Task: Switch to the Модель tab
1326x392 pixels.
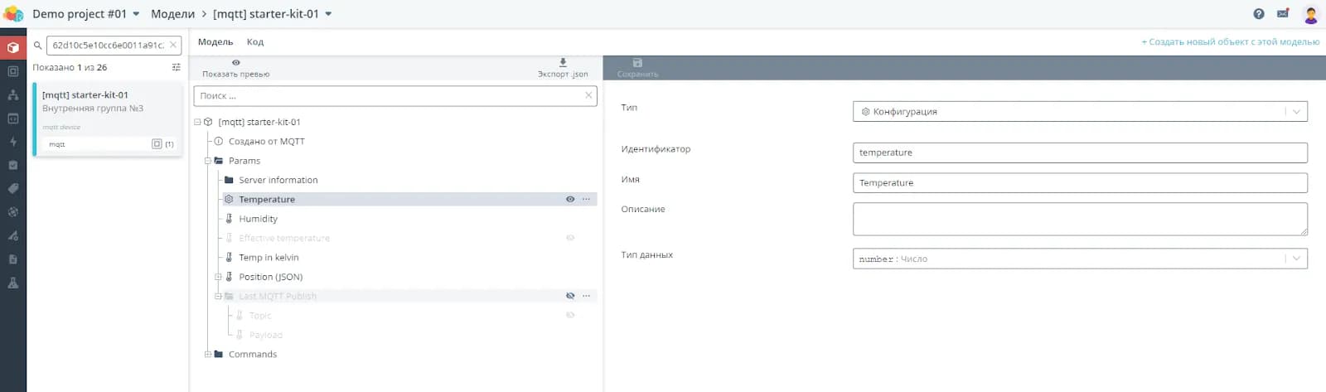Action: 215,41
